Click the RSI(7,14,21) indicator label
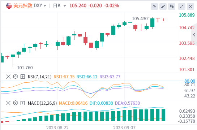This screenshot has width=197, height=130. click(39, 77)
